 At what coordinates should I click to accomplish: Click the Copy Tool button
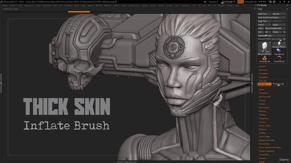(x=265, y=21)
